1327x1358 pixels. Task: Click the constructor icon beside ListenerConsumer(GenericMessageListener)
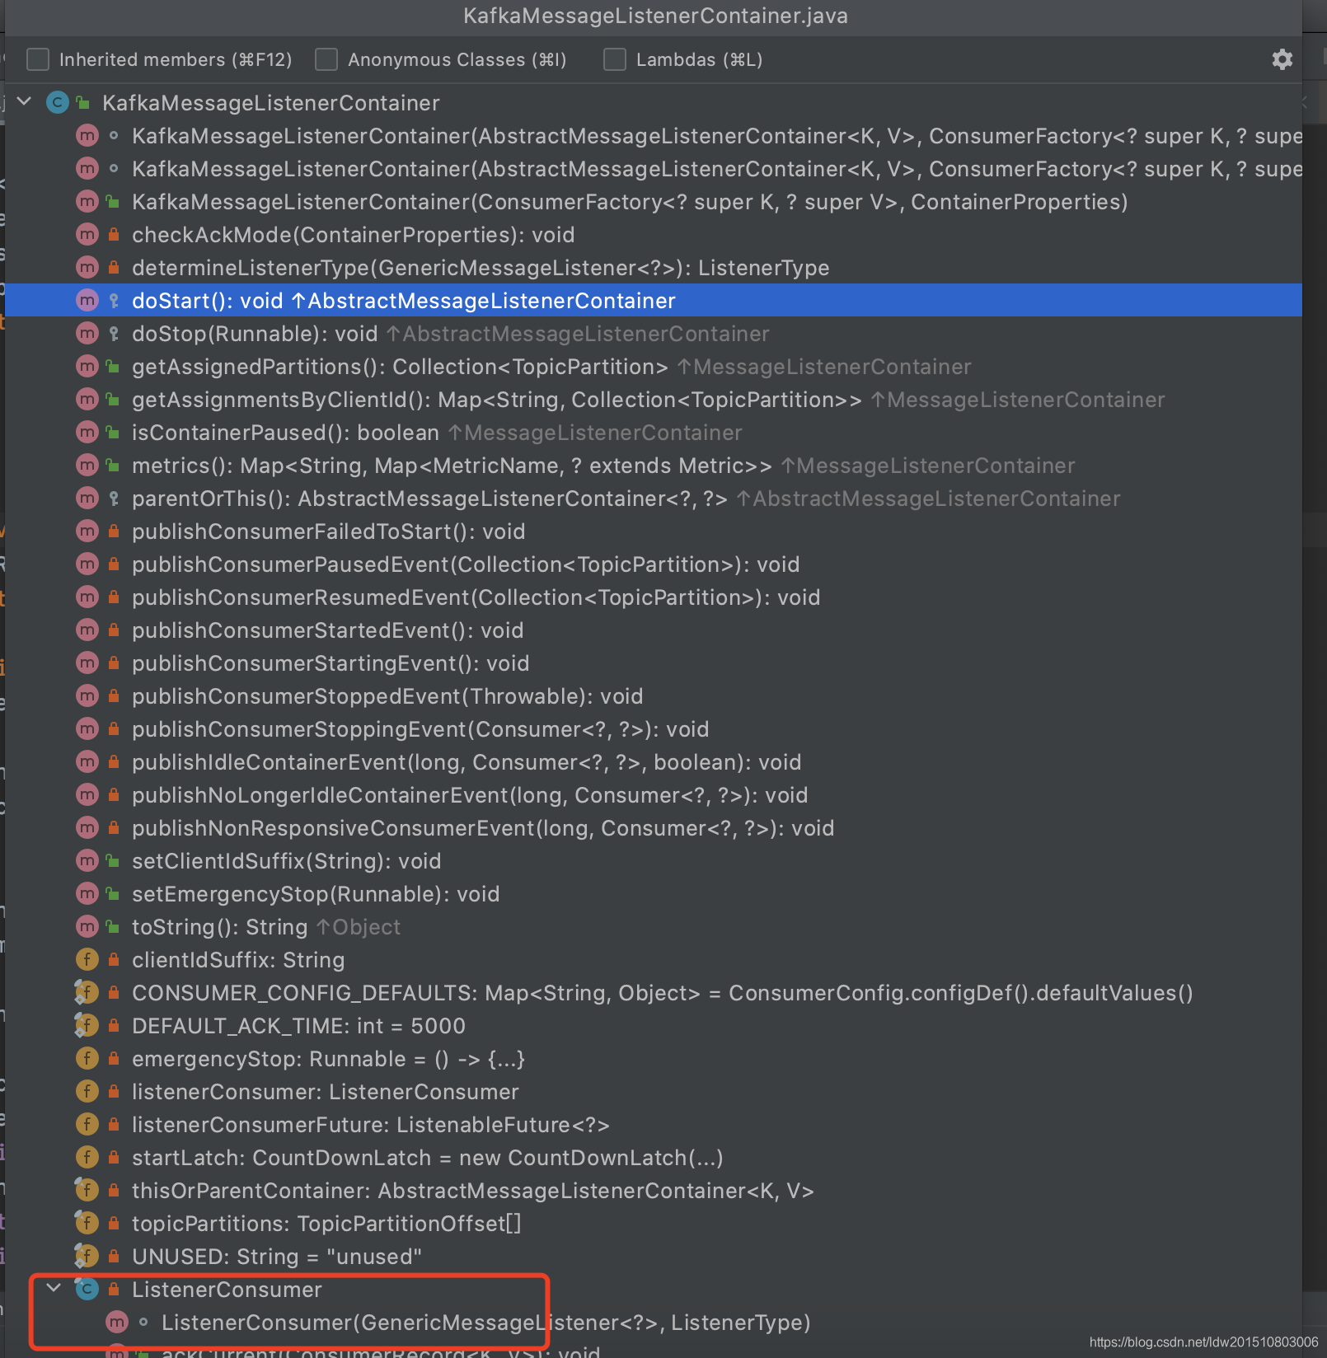117,1322
